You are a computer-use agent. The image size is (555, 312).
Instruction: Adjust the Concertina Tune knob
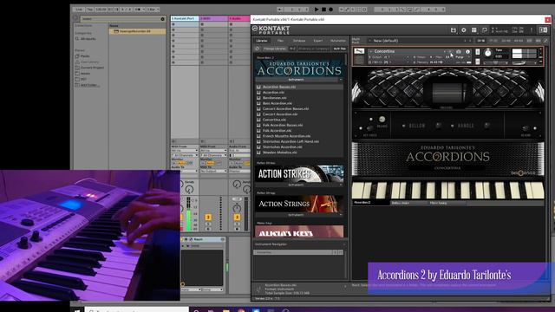coord(487,54)
